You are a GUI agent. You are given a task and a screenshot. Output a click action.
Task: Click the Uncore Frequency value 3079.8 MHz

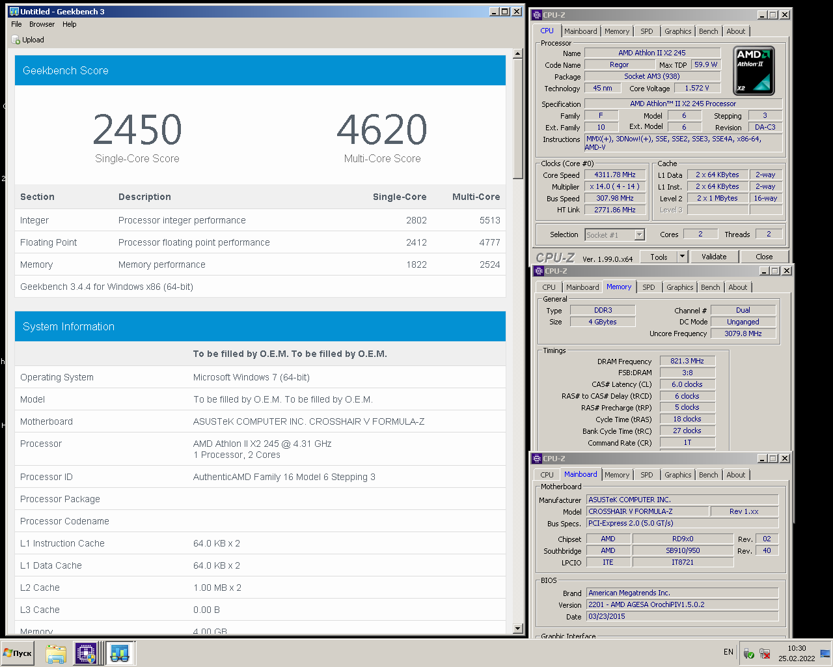tap(743, 333)
